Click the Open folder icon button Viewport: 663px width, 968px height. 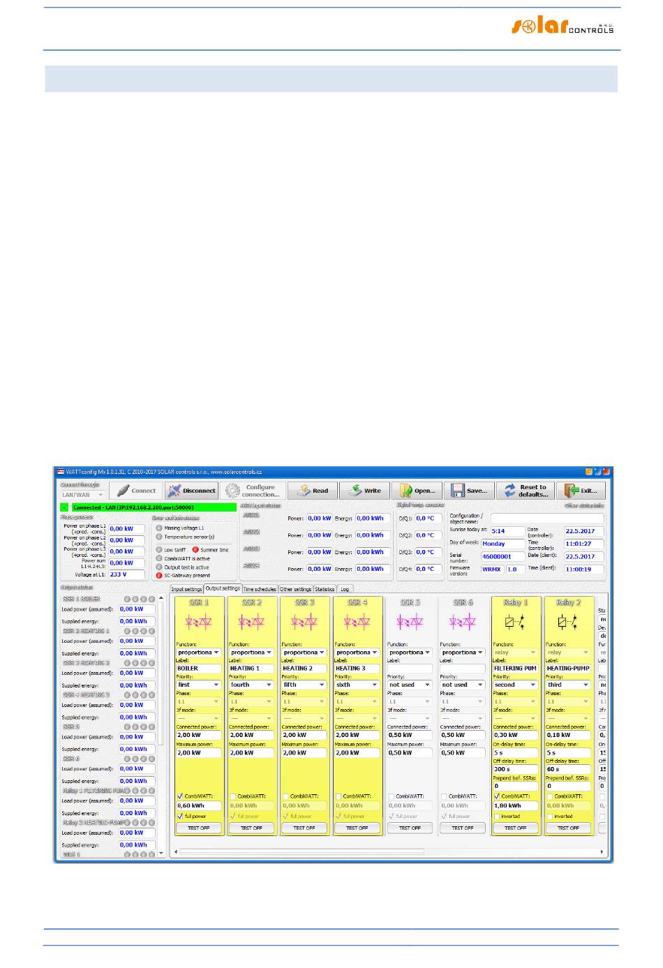coord(417,491)
